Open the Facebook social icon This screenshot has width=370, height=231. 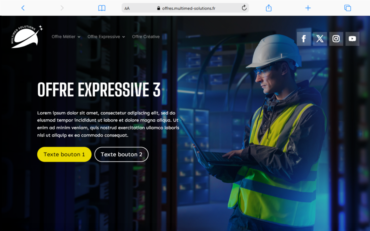coord(304,39)
